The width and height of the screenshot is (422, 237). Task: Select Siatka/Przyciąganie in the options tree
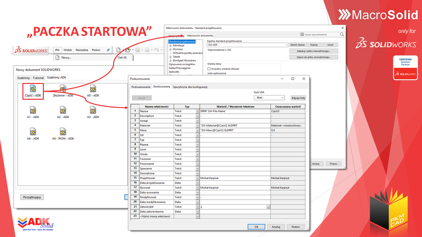click(179, 68)
